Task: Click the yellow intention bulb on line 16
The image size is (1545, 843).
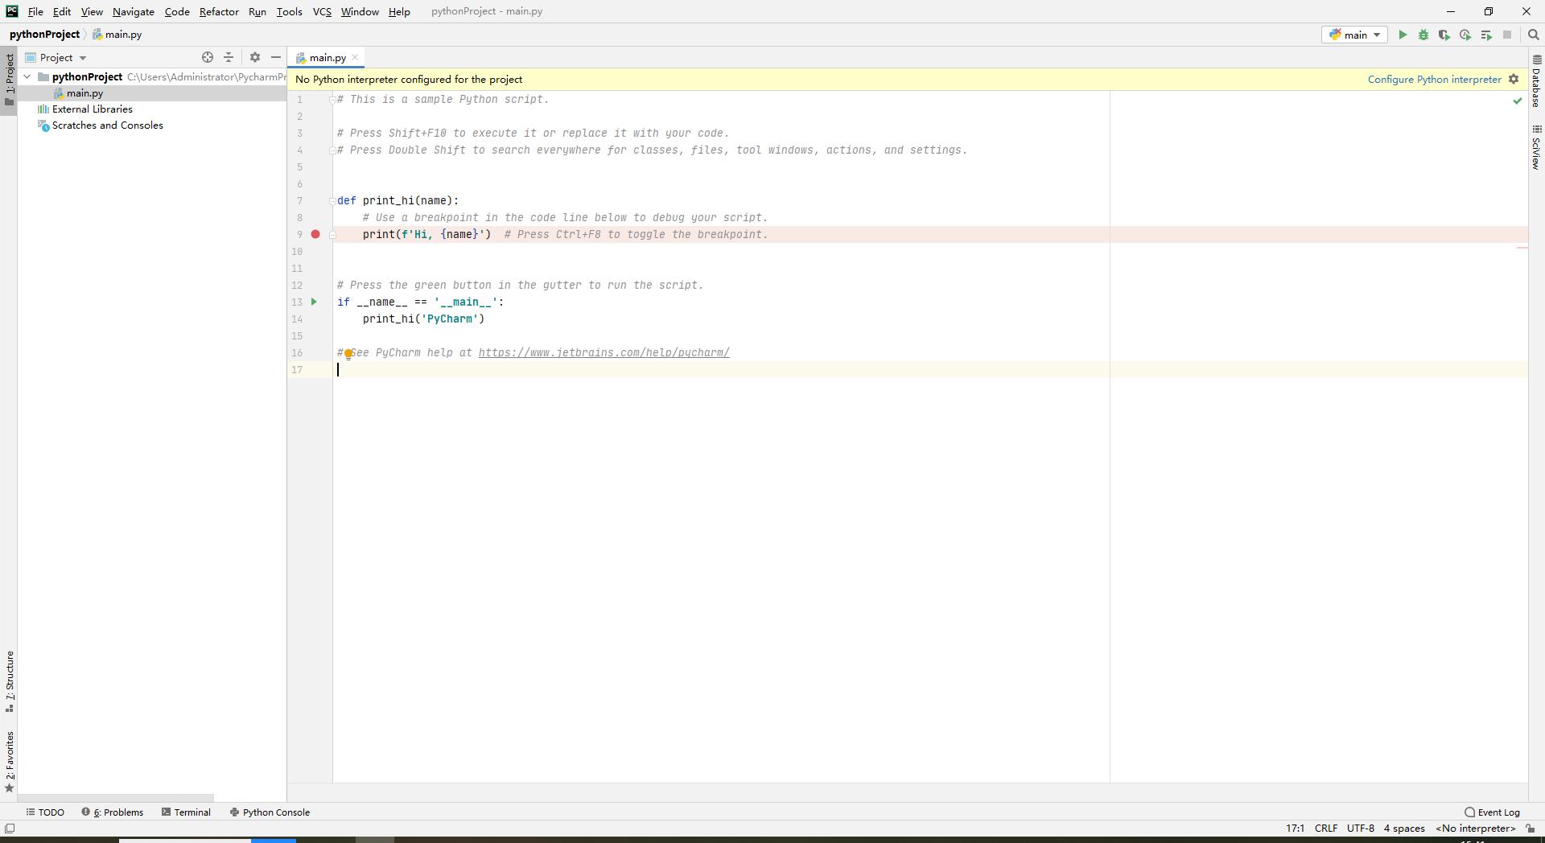Action: point(348,354)
